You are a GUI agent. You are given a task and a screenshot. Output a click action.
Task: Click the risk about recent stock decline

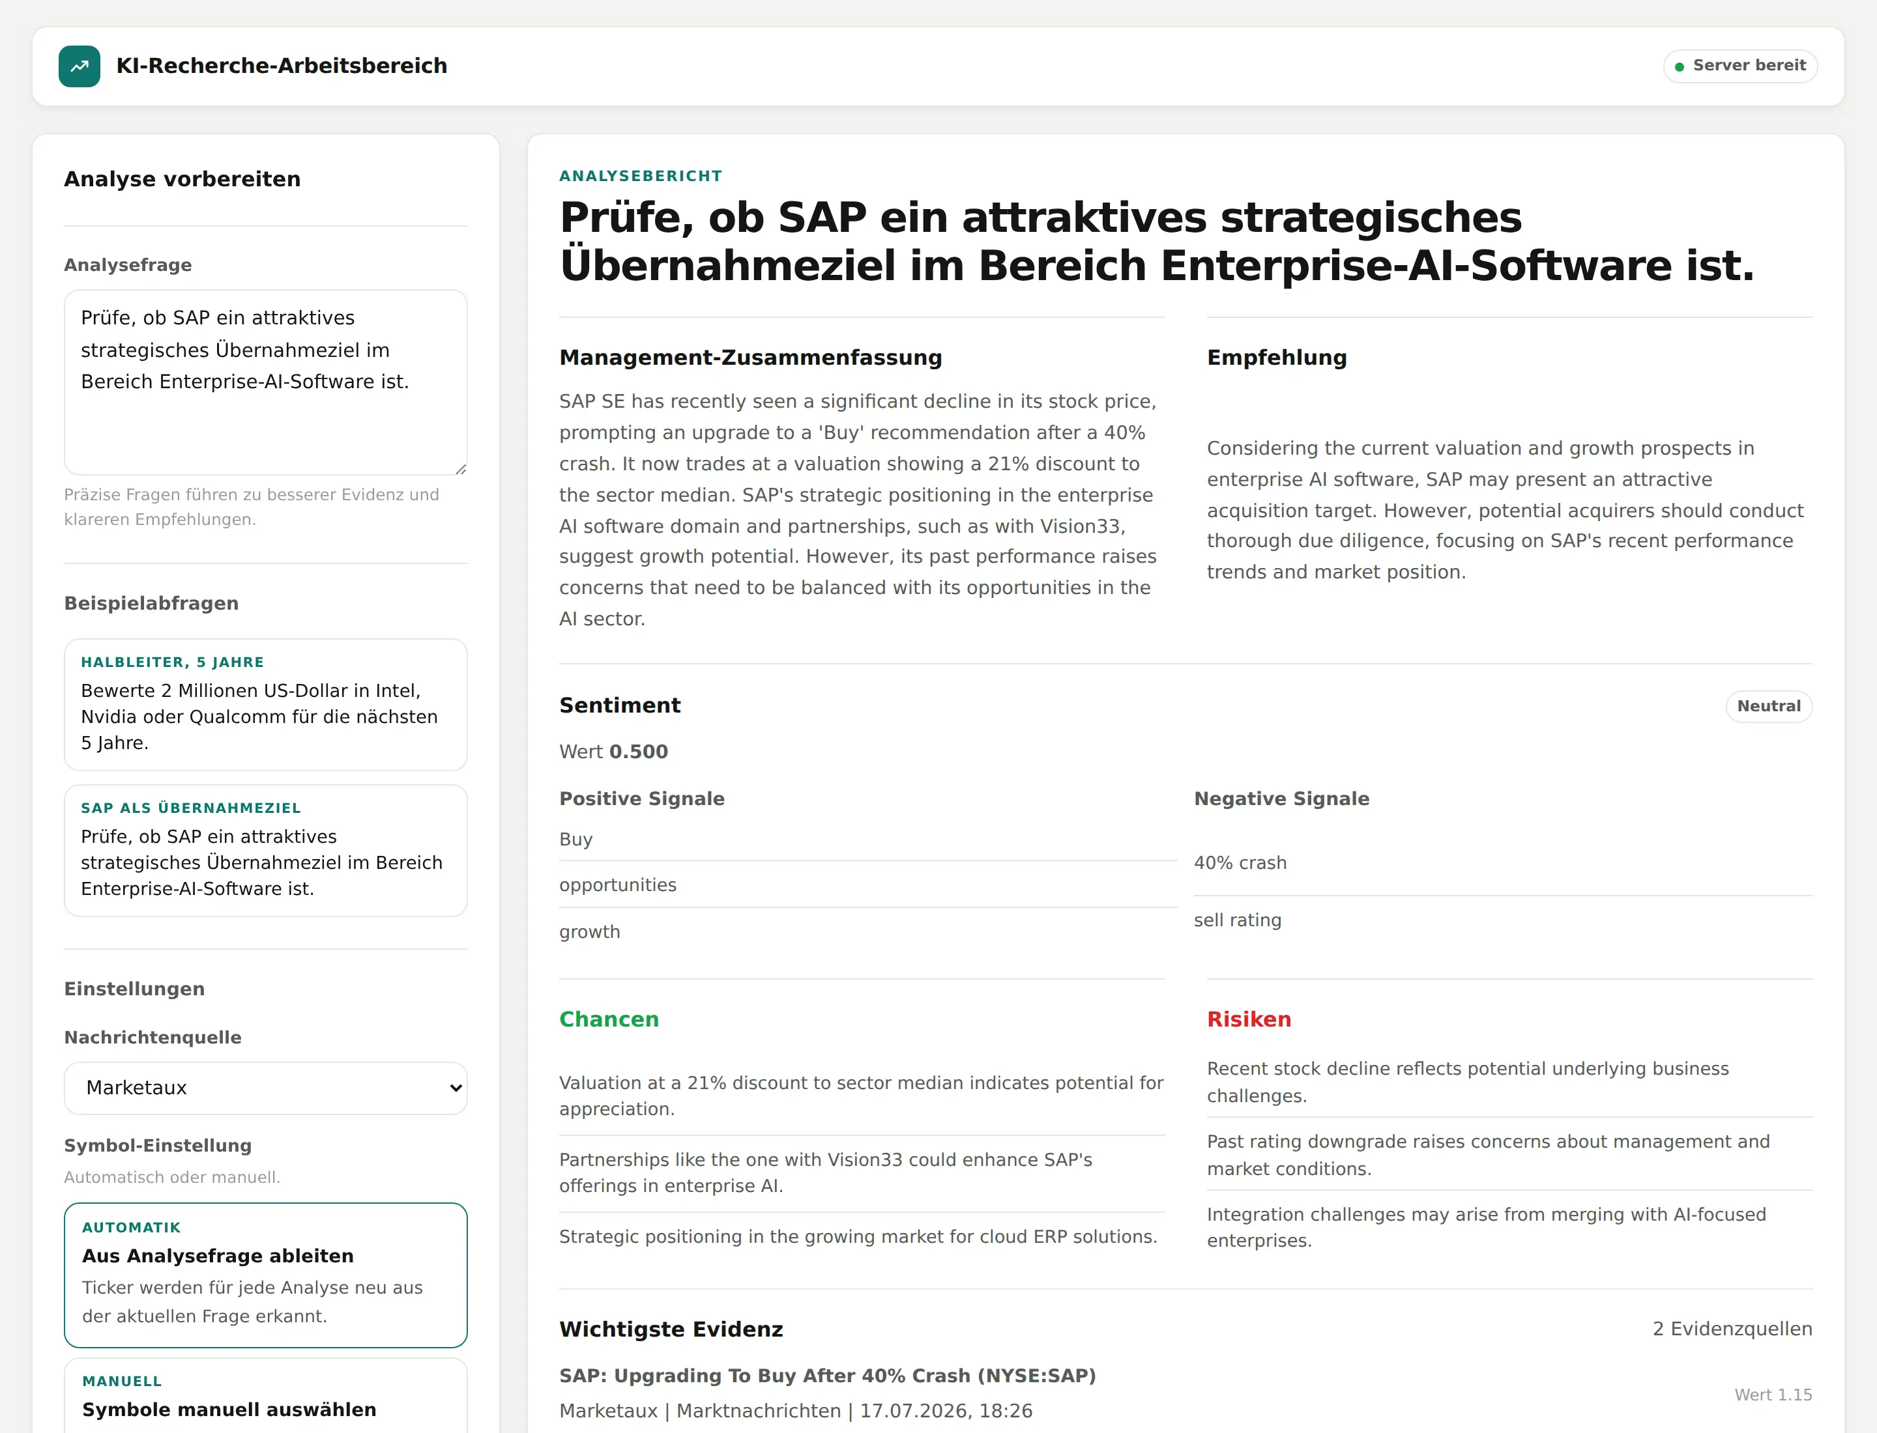tap(1509, 1081)
